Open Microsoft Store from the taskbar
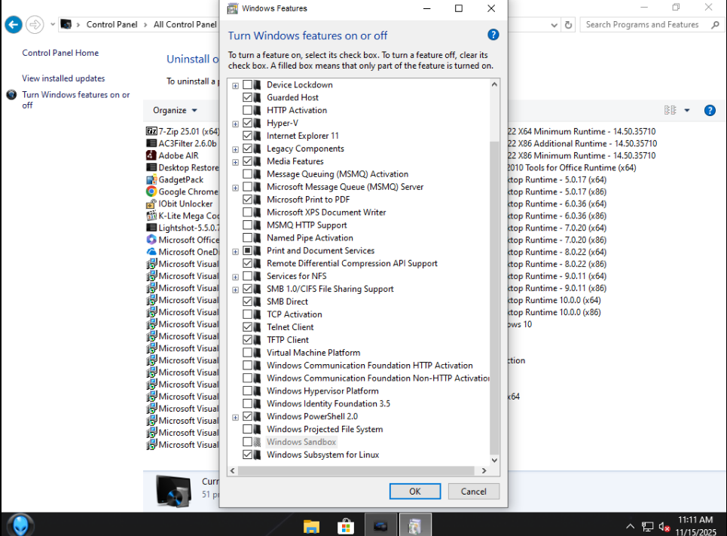 click(346, 526)
